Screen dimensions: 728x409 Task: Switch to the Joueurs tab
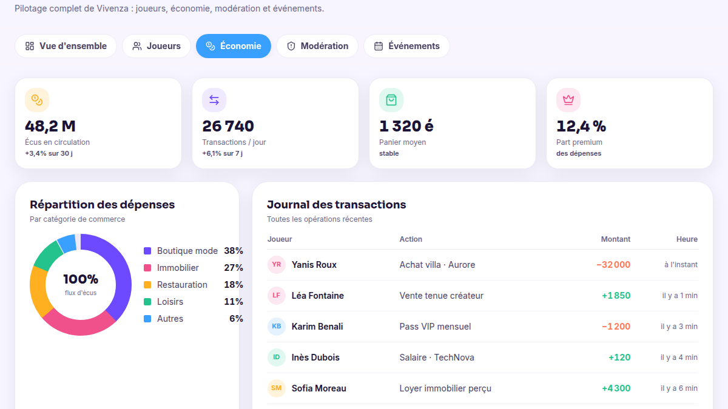(x=157, y=46)
